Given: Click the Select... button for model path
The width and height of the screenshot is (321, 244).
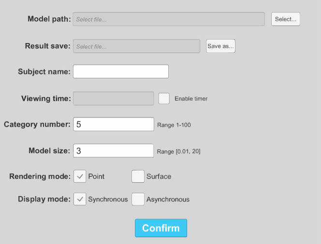Looking at the screenshot, I should point(285,19).
